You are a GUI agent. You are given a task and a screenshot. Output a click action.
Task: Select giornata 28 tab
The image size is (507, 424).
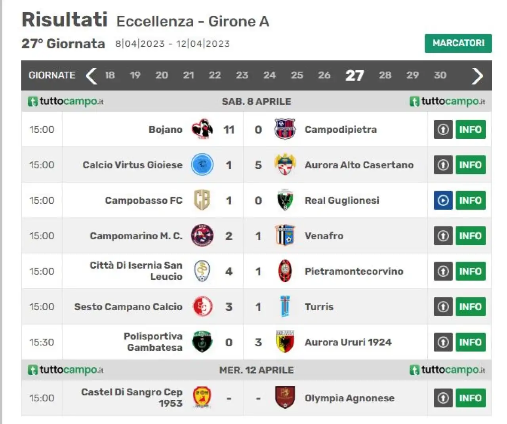pyautogui.click(x=385, y=75)
